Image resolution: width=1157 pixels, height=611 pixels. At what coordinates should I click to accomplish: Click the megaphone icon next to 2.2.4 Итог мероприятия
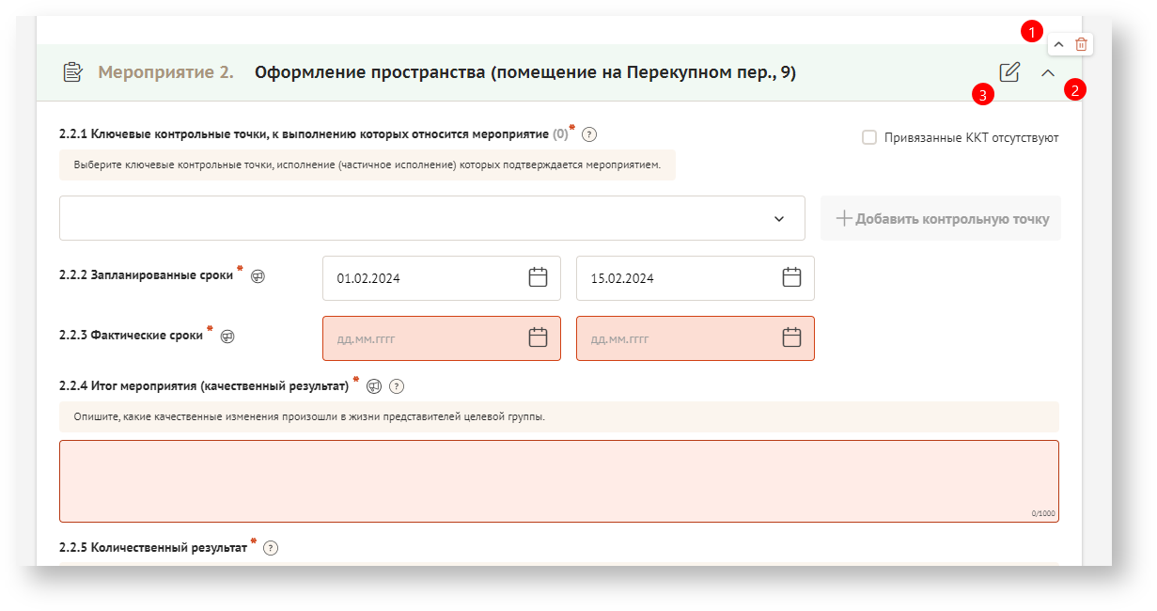[374, 386]
